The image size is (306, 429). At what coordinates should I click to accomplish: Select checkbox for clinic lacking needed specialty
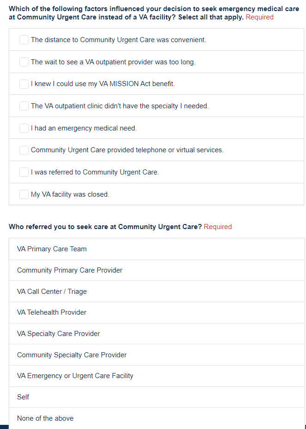tap(24, 106)
